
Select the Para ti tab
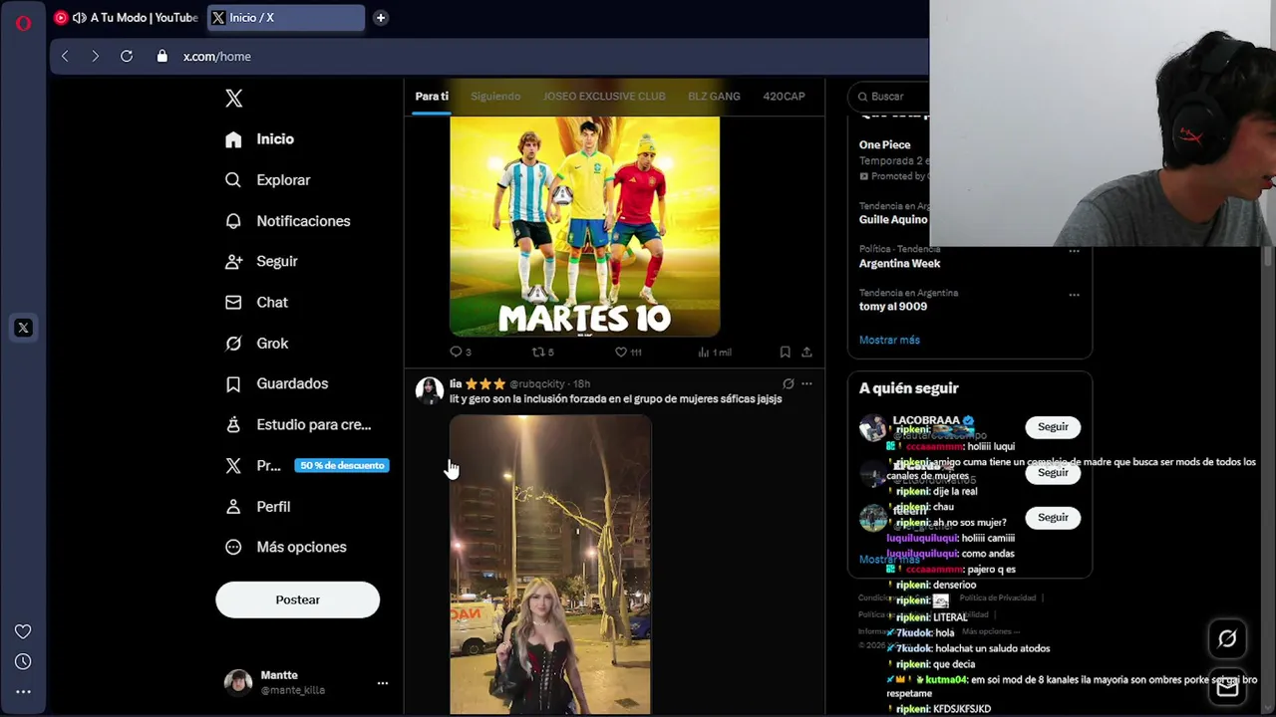(432, 97)
